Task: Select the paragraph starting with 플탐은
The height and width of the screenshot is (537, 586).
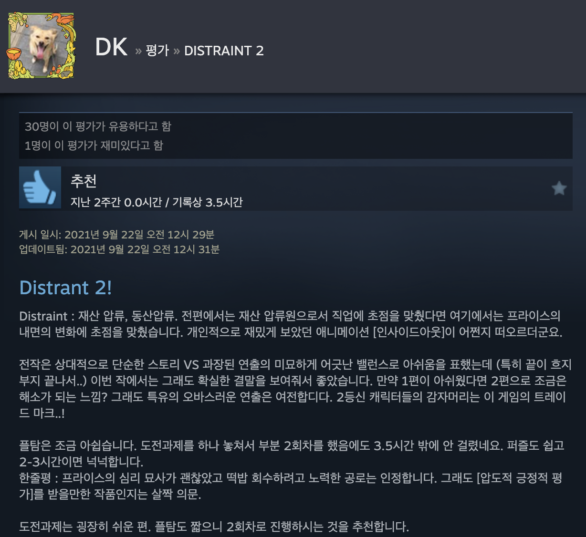Action: pos(292,454)
